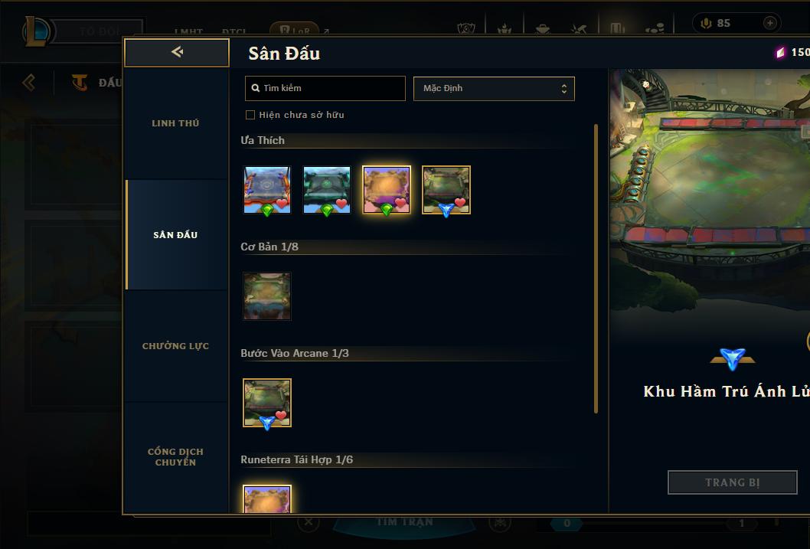810x549 pixels.
Task: Select the first blue arena thumbnail in Ưa Thích
Action: coord(267,190)
